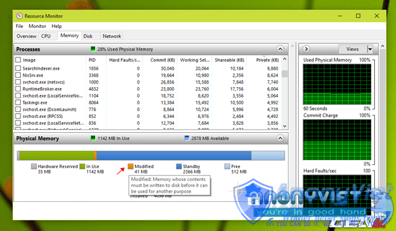This screenshot has height=231, width=396.
Task: Click the PID value 4832
Action: [93, 89]
